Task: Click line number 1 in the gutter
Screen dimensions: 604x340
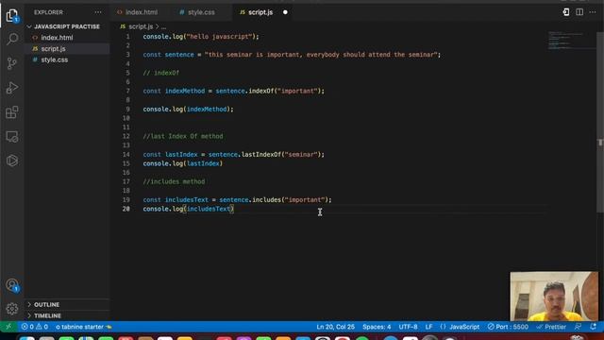Action: point(127,37)
